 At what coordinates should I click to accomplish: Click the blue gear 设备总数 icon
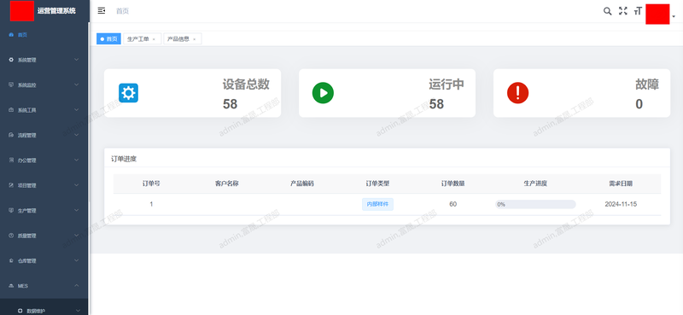click(x=129, y=93)
